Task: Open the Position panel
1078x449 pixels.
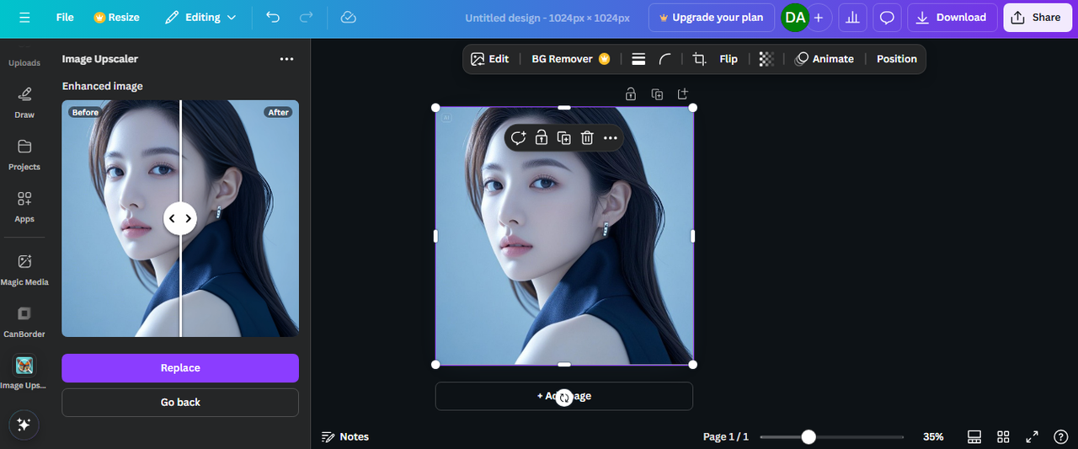Action: pyautogui.click(x=896, y=59)
